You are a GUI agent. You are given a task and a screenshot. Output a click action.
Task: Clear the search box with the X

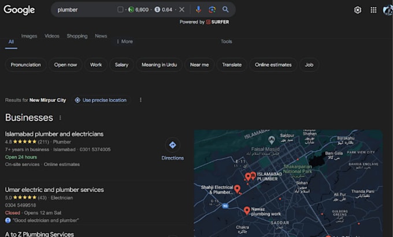[182, 10]
